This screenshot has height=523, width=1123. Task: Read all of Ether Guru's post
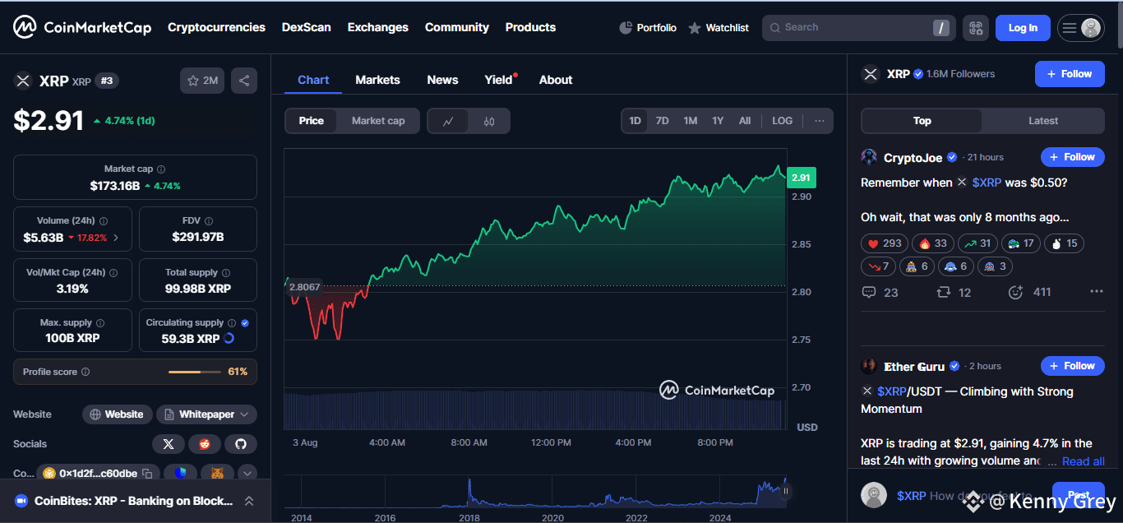(x=1083, y=461)
